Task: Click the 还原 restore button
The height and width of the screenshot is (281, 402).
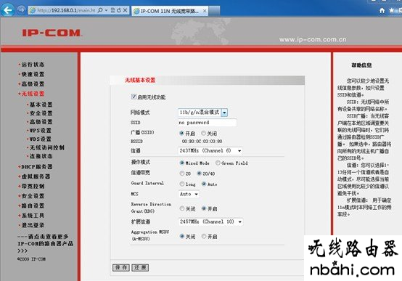Action: [x=140, y=268]
